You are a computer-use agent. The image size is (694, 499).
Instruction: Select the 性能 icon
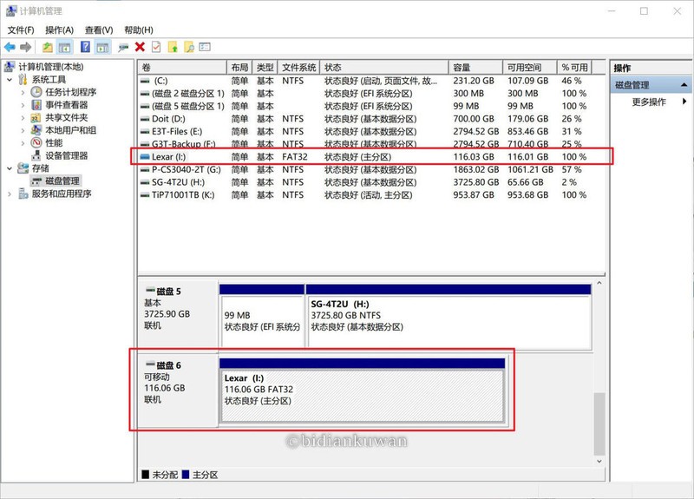pos(36,142)
